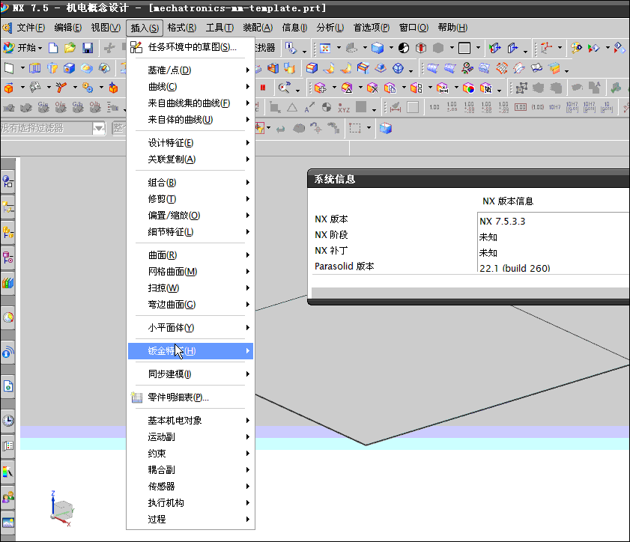Select 同步建模(I) menu entry
This screenshot has width=630, height=542.
pos(190,374)
